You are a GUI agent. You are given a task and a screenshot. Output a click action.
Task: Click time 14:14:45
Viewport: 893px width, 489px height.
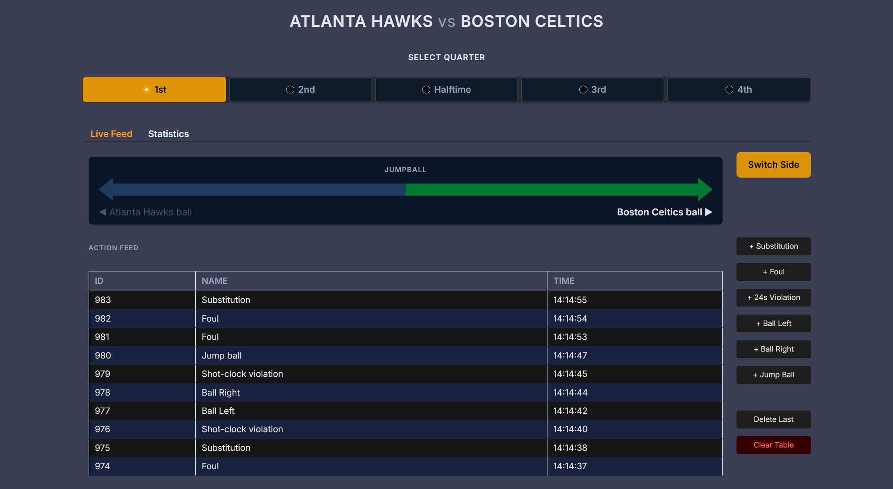(x=570, y=374)
